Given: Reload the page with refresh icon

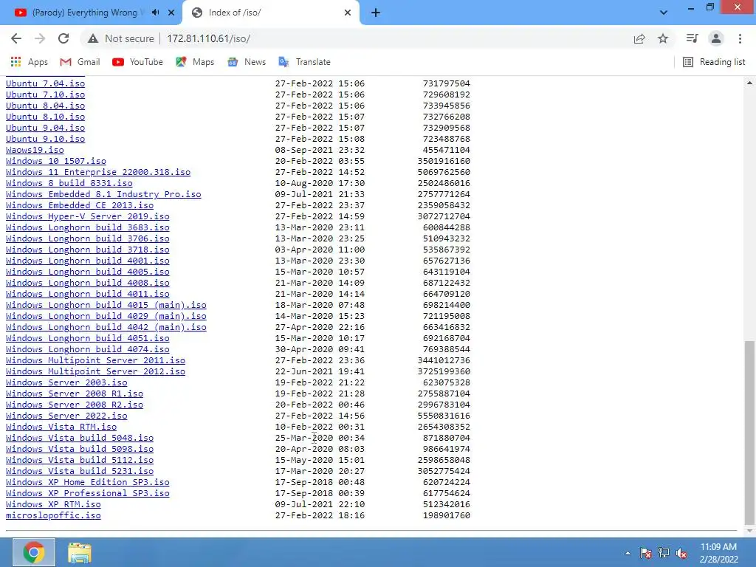Looking at the screenshot, I should [63, 38].
